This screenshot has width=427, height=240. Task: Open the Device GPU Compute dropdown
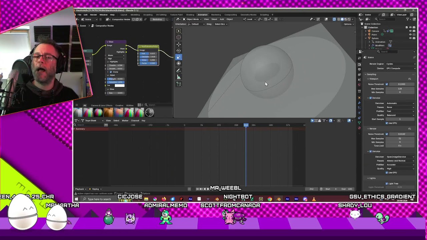(400, 68)
